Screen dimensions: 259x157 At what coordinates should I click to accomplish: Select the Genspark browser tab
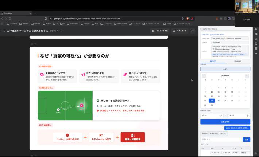point(16,13)
